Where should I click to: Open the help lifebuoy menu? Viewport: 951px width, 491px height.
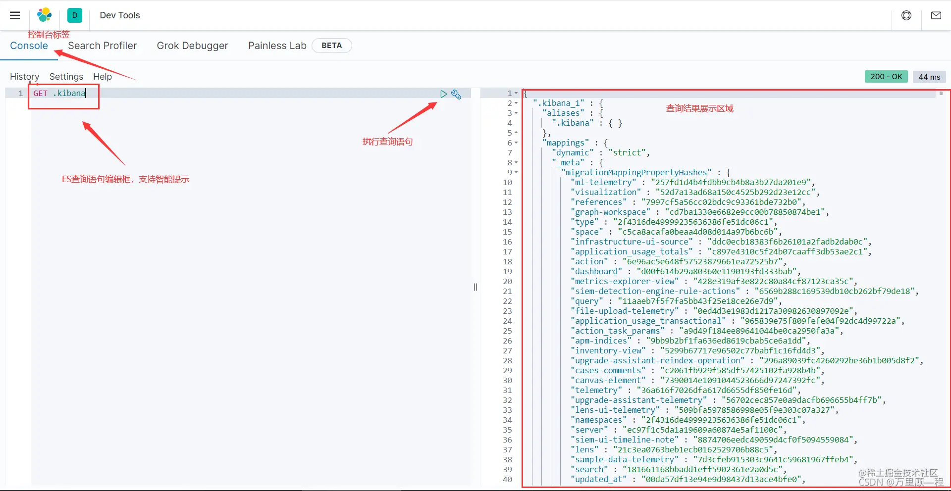click(x=906, y=15)
